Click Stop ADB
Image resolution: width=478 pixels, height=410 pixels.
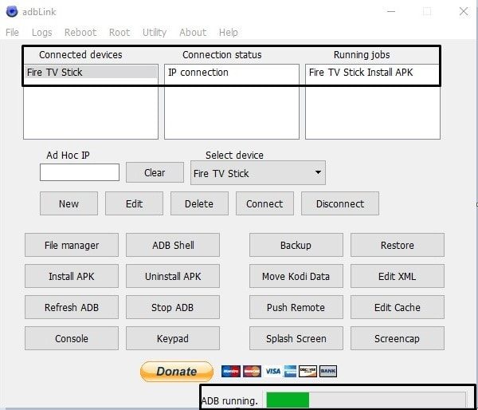point(173,307)
